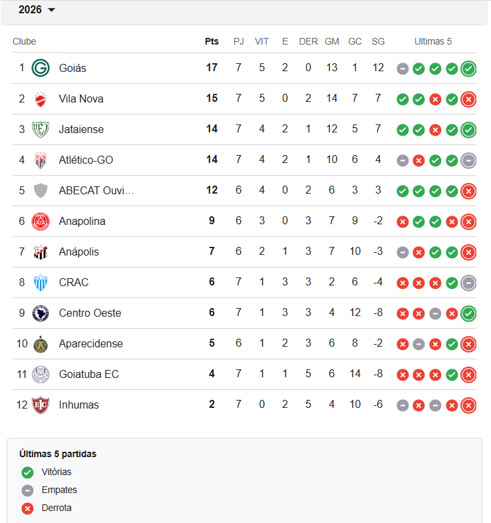Sort table by Pts column header
Image resolution: width=491 pixels, height=523 pixels.
coord(212,41)
